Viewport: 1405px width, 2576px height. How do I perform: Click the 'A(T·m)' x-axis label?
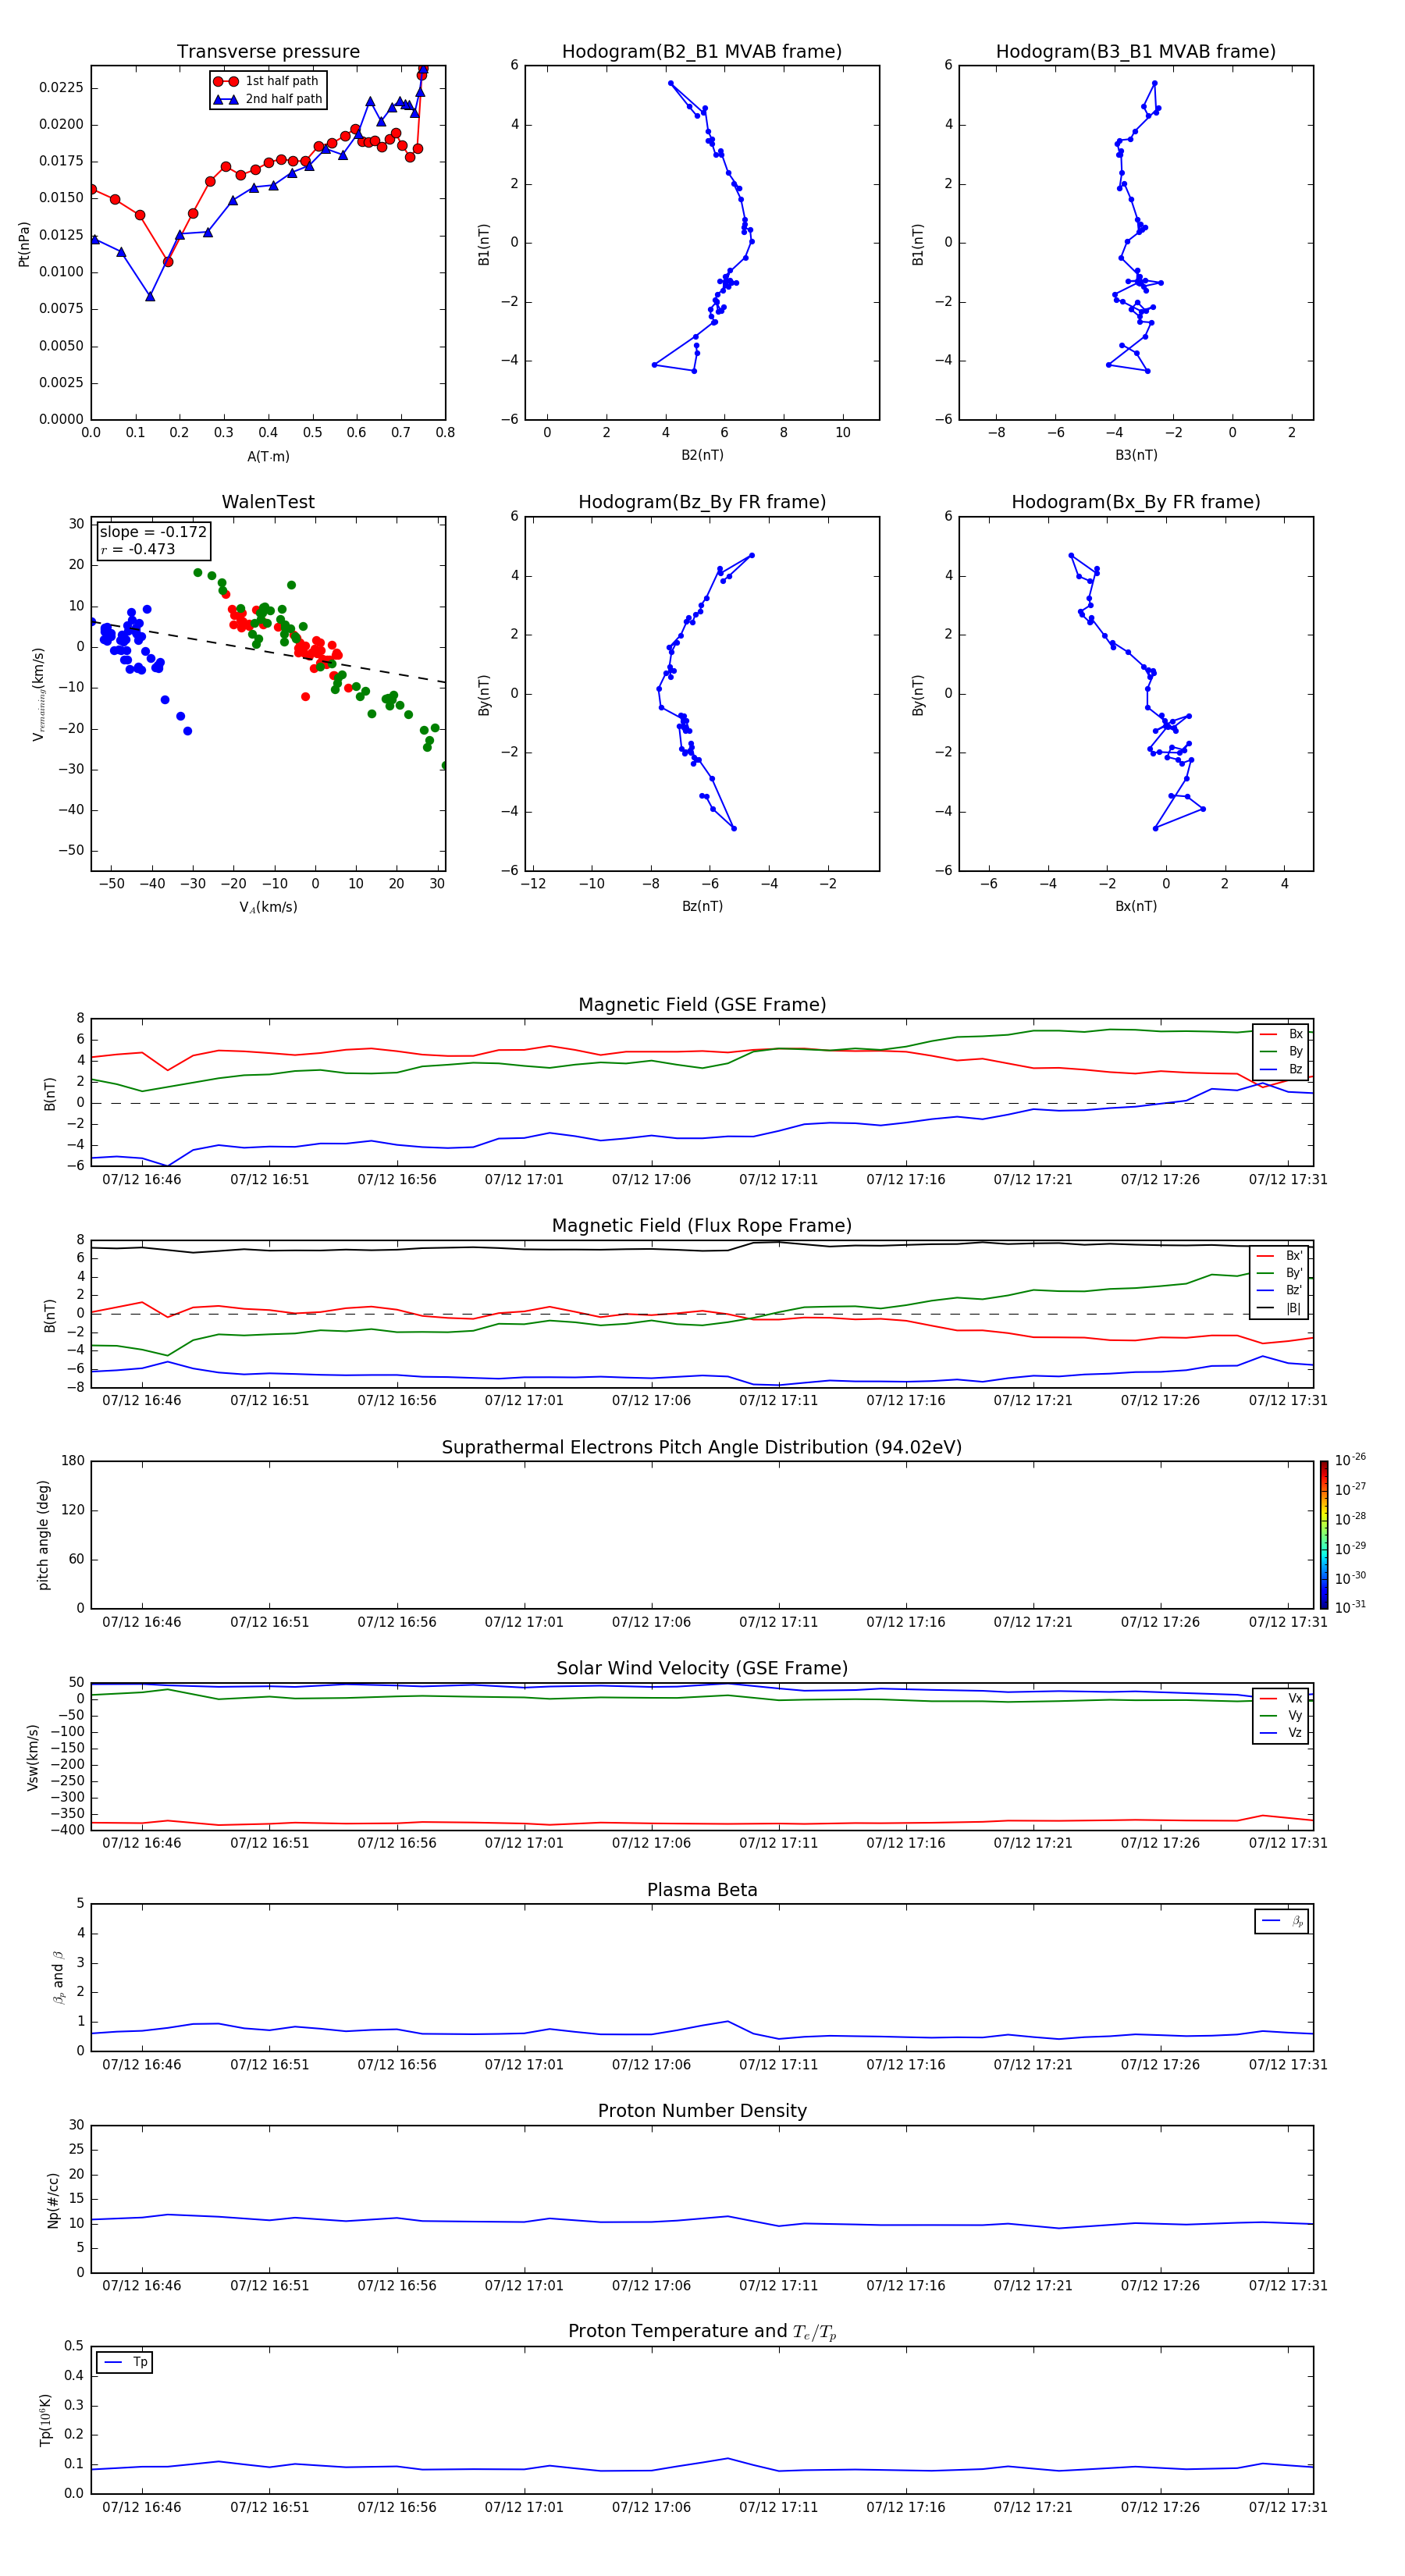268,456
